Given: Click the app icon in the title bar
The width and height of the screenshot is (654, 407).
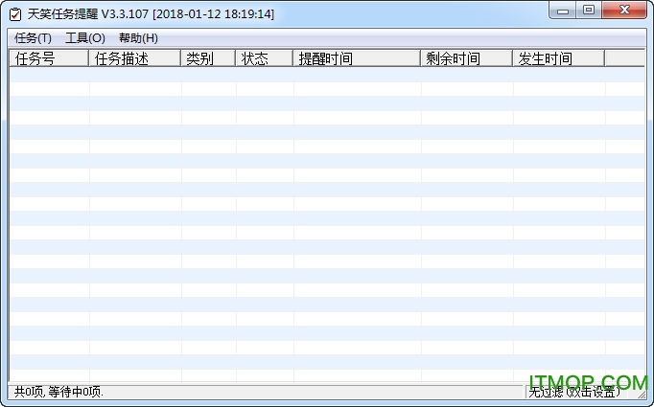Looking at the screenshot, I should point(14,14).
